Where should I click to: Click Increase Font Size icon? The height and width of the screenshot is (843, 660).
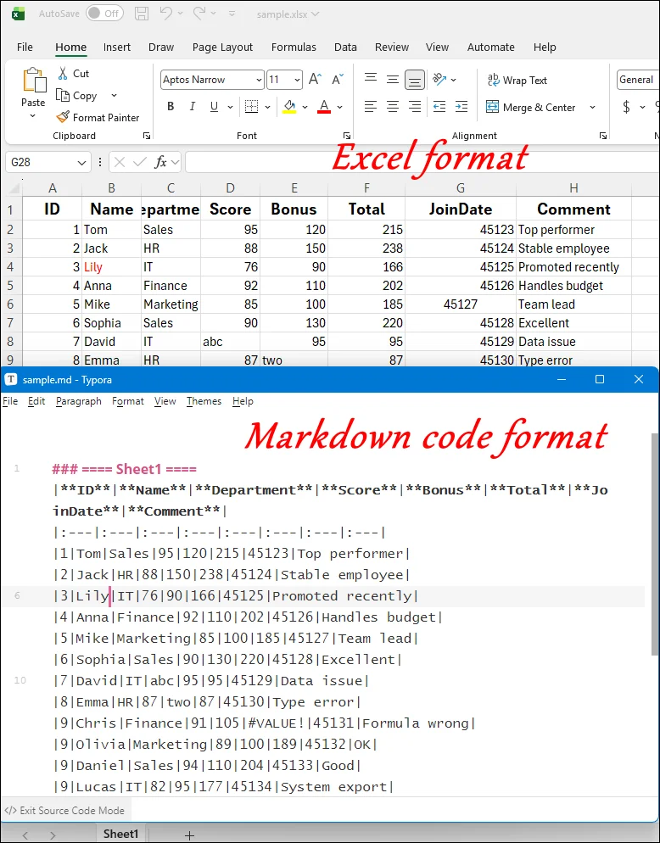pos(316,80)
